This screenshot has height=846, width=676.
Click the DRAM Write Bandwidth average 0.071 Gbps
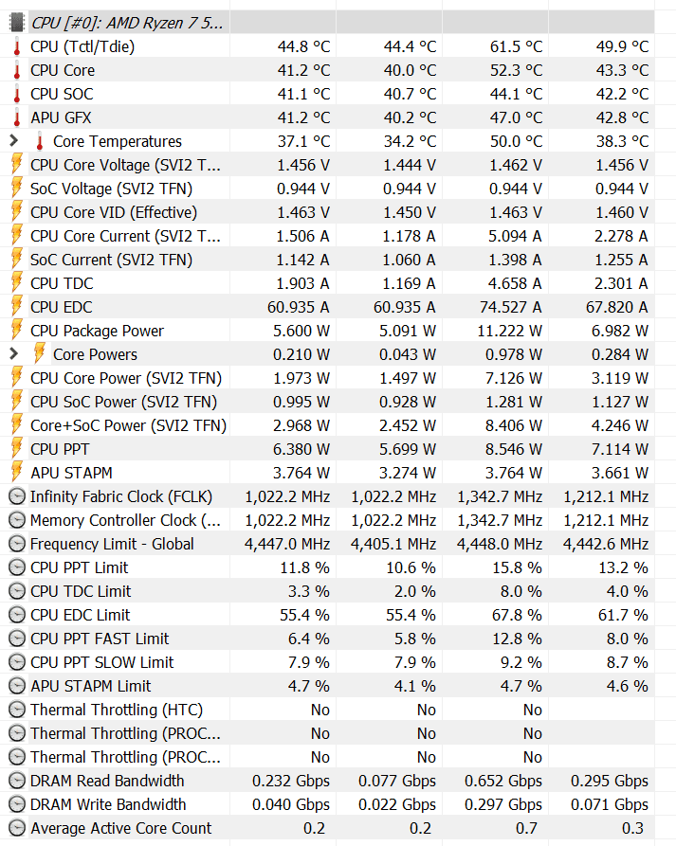tap(610, 804)
